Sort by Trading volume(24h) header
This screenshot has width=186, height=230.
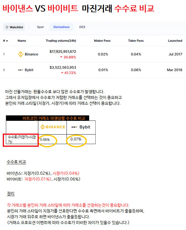coord(61,41)
